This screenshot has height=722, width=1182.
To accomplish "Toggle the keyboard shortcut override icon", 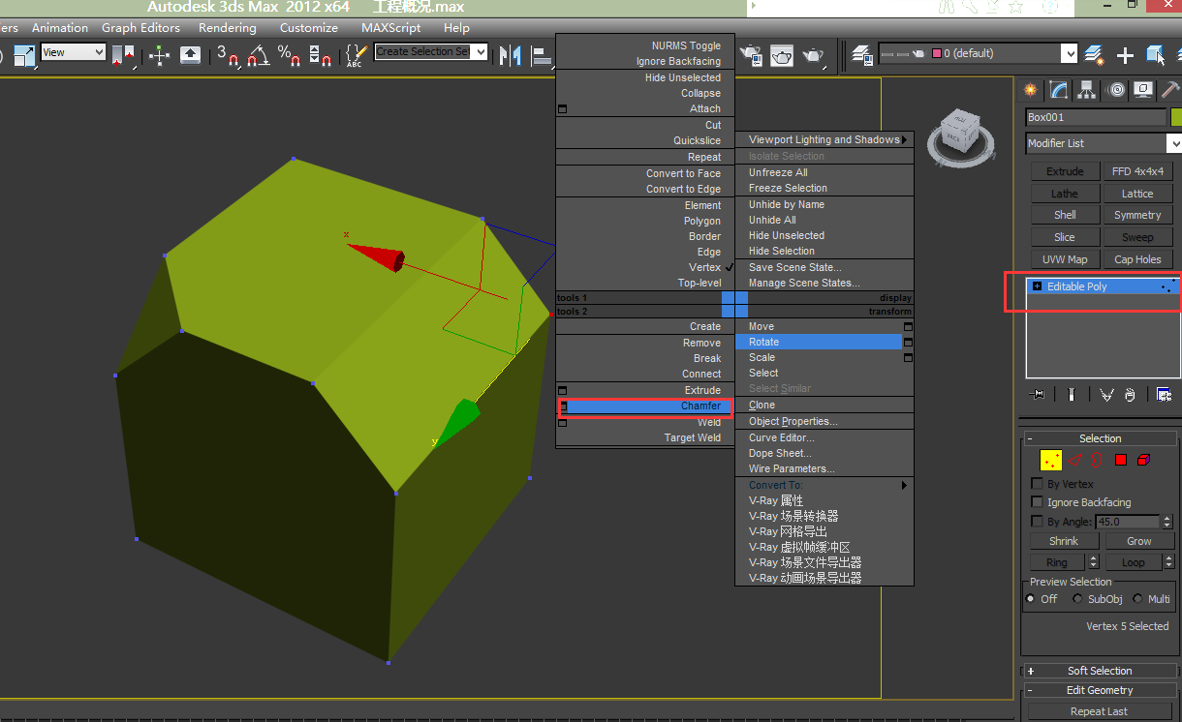I will coord(191,55).
